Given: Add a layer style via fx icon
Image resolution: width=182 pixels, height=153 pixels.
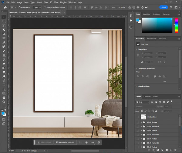Looking at the screenshot, I should pyautogui.click(x=154, y=150).
